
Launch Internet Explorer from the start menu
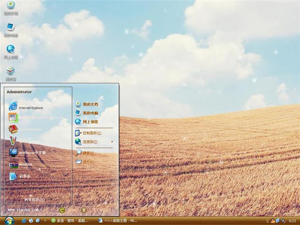point(26,106)
